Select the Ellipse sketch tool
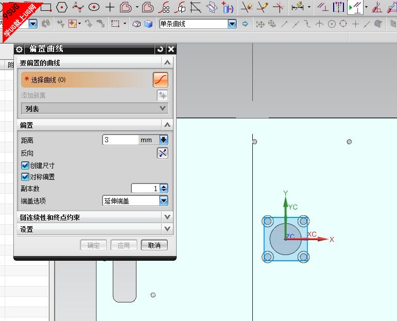The width and height of the screenshot is (397, 321). coord(94,7)
